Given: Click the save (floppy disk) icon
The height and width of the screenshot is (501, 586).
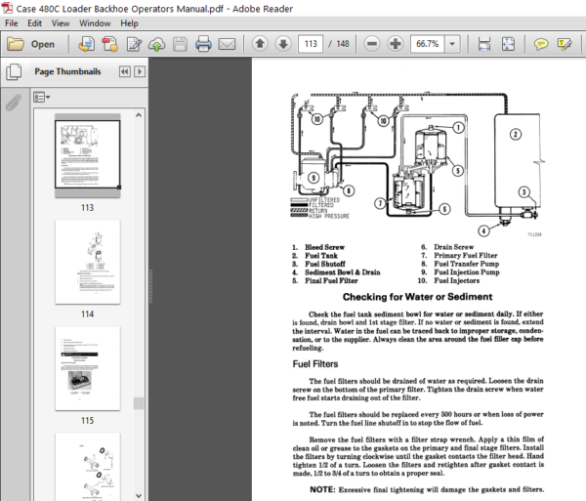Looking at the screenshot, I should tap(180, 44).
